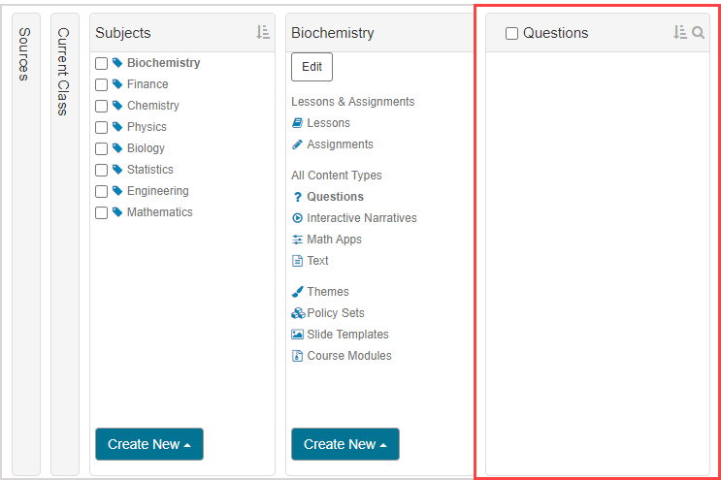
Task: Select the Mathematics subject
Action: point(159,212)
